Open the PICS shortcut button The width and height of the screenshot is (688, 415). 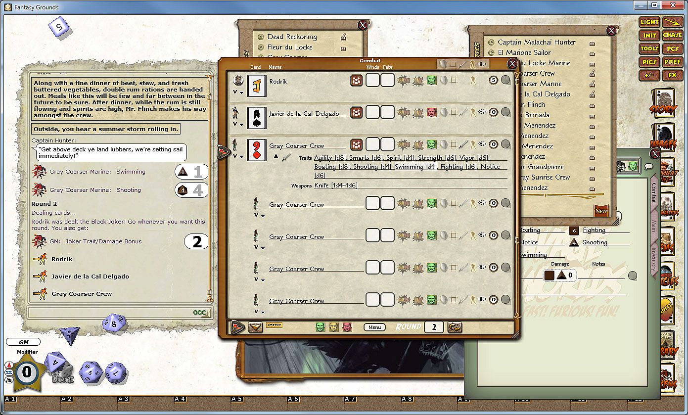coord(649,62)
